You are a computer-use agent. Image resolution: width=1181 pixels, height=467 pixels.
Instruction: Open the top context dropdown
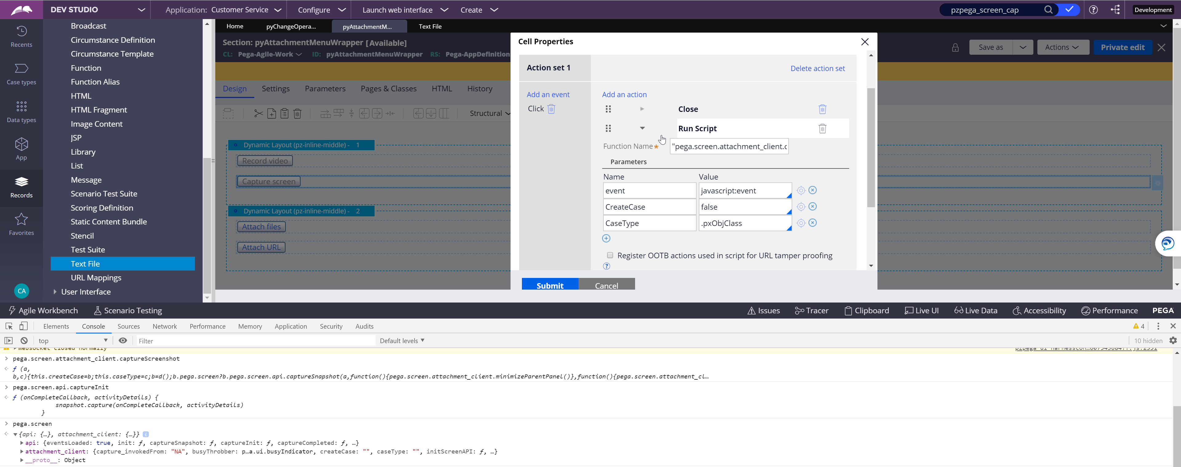[x=74, y=341]
